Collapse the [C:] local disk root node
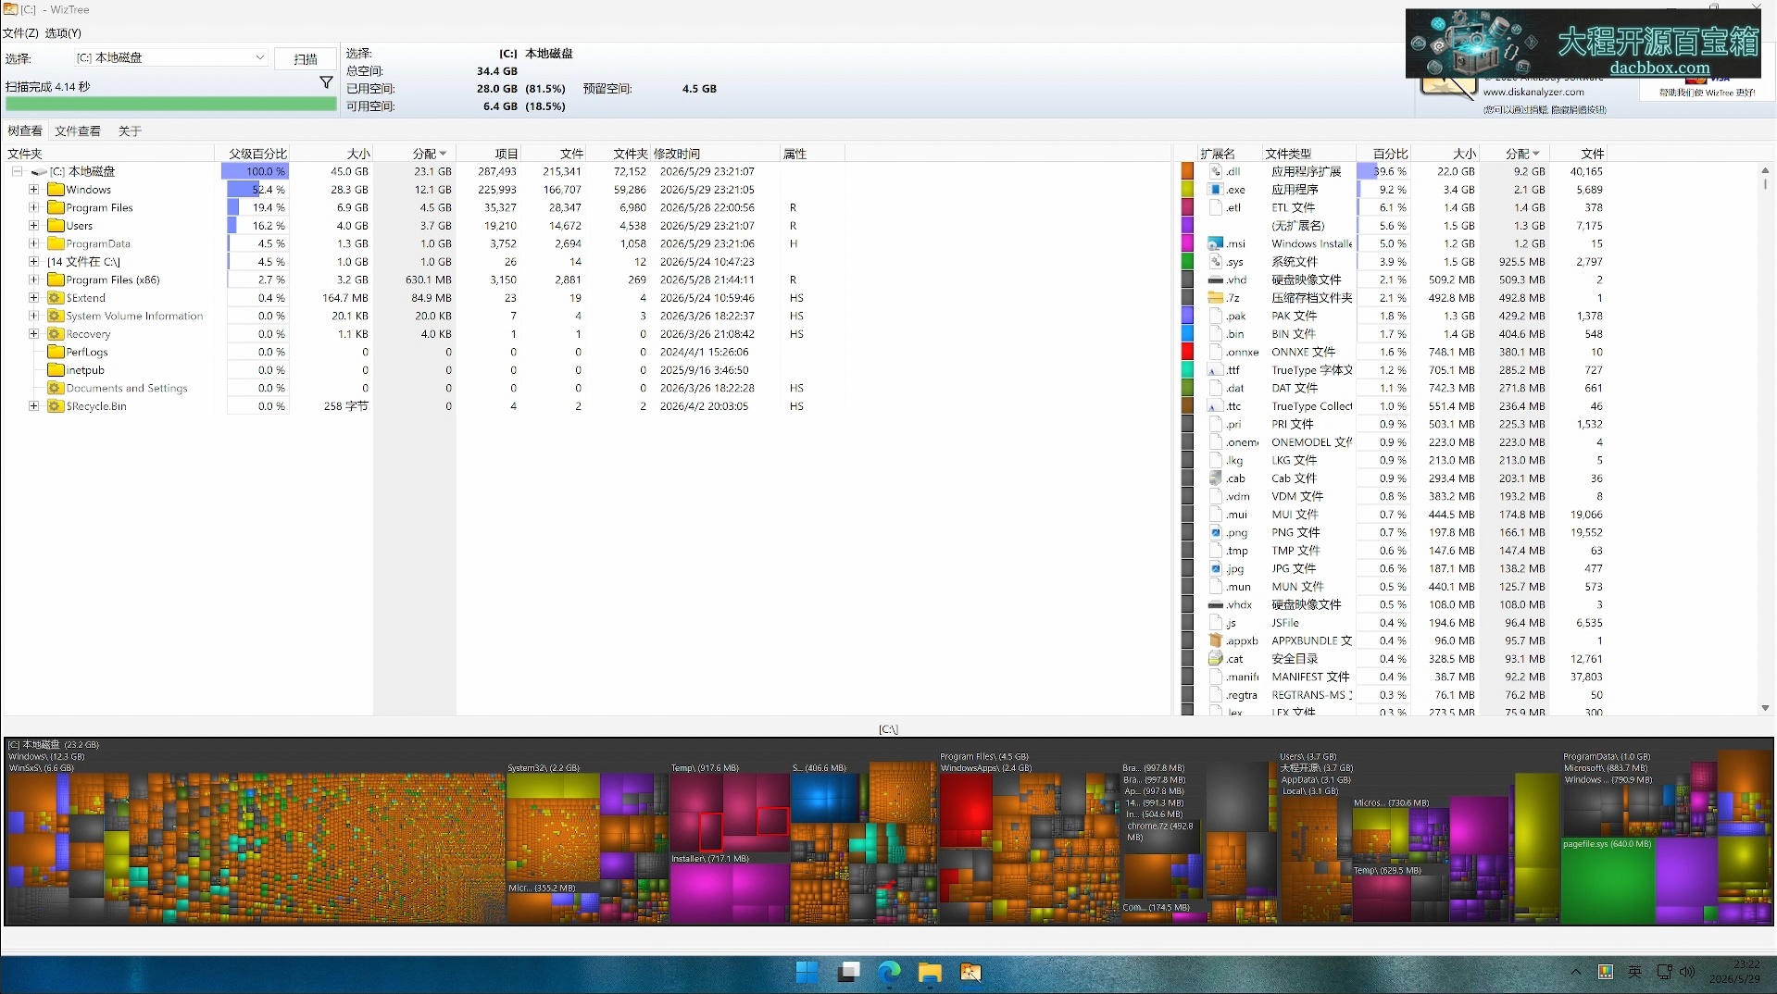Screen dimensions: 1777x994 (17, 171)
